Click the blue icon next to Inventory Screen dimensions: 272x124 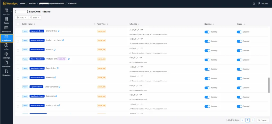[x=55, y=77]
